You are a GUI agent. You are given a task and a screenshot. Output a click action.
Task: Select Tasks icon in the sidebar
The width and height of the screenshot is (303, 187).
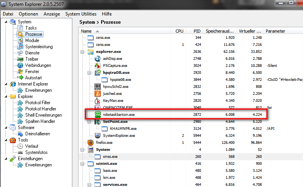point(20,28)
